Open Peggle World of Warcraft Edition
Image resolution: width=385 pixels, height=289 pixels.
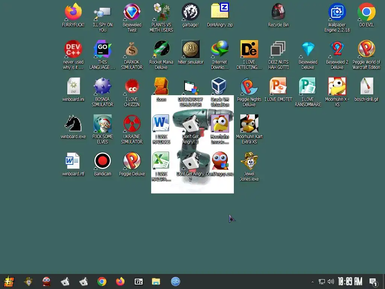(x=366, y=55)
